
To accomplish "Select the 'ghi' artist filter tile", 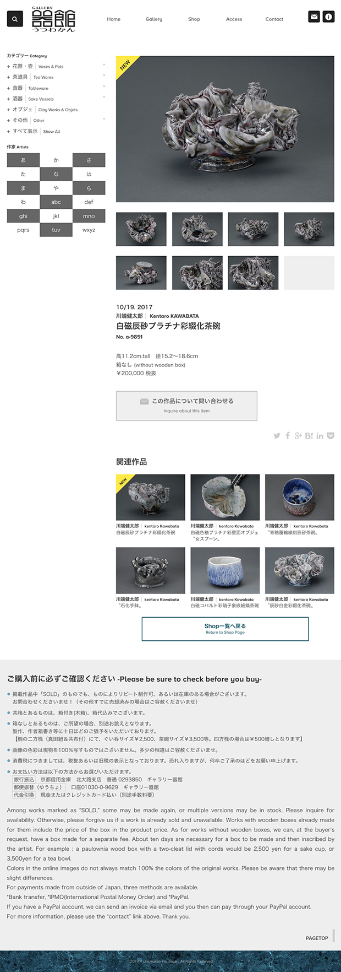I will [23, 216].
